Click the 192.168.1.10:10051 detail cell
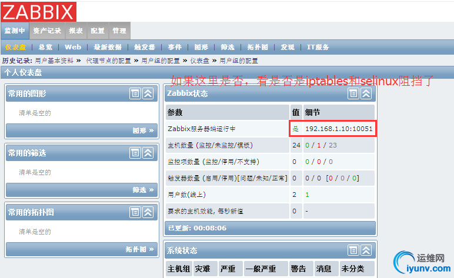 (339, 129)
